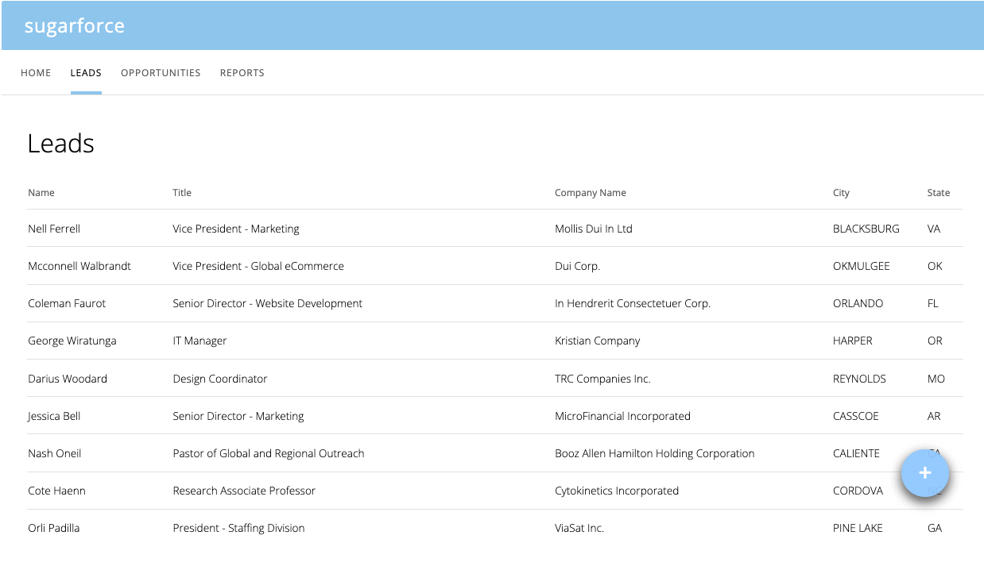Screen dimensions: 984x566
Task: Select the lead Orli Padilla
Action: click(x=54, y=528)
